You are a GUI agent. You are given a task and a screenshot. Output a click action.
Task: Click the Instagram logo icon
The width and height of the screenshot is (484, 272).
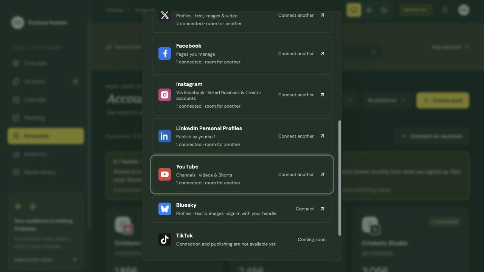[164, 95]
